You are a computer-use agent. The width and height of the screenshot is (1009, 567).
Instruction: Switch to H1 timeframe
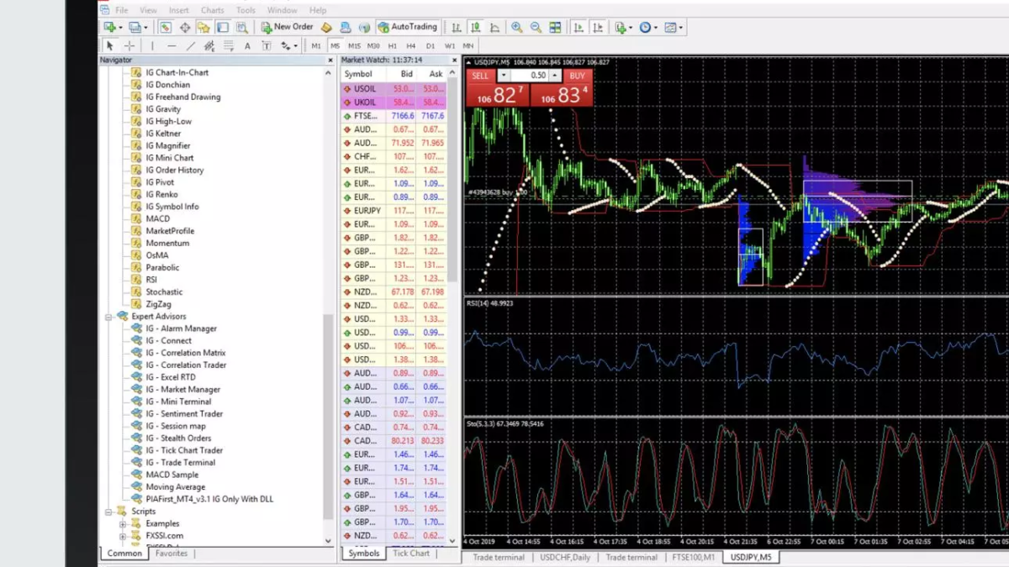click(x=392, y=45)
